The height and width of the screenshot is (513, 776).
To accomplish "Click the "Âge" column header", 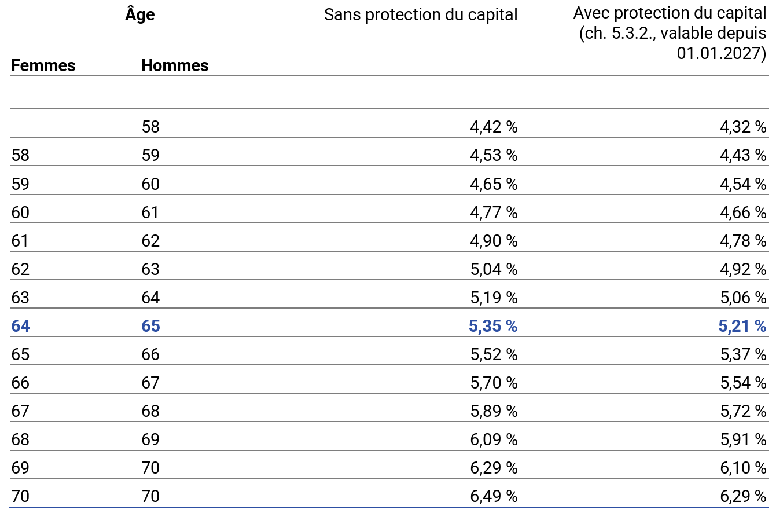I will coord(140,14).
